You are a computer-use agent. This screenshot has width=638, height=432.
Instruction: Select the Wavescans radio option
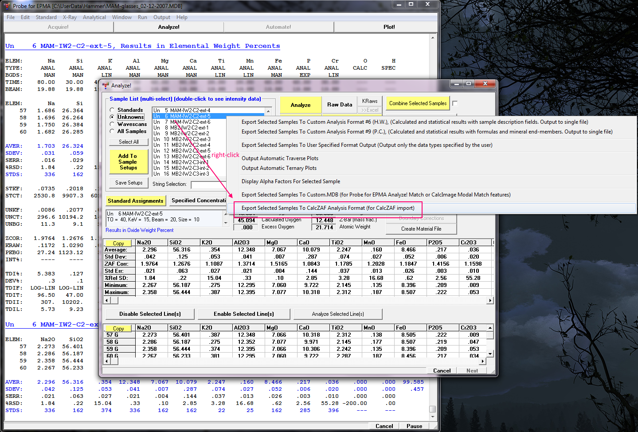pos(112,124)
